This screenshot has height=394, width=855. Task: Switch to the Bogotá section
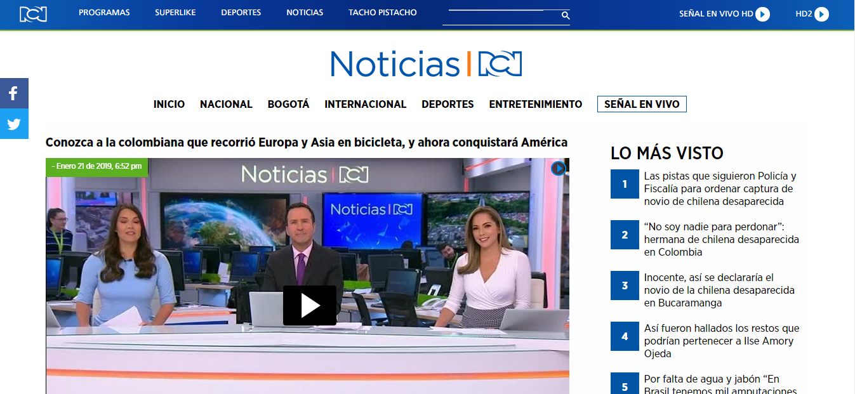click(x=288, y=104)
